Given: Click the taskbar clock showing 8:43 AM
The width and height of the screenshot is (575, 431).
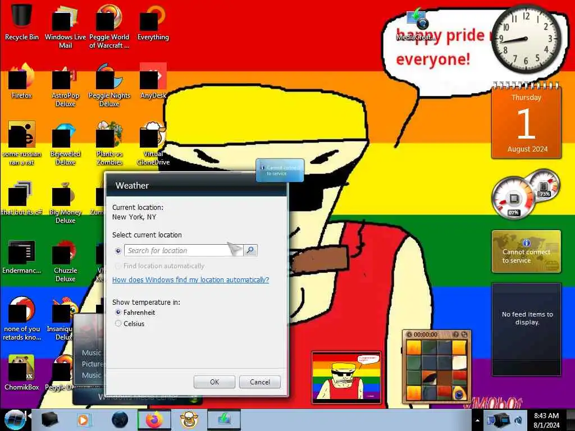Looking at the screenshot, I should (x=546, y=420).
